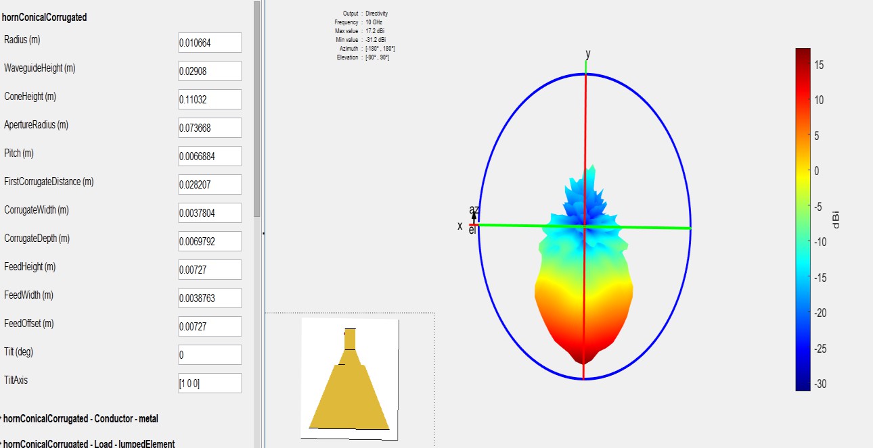
Task: Click the 'ConeHeight (m)' label
Action: [x=30, y=97]
